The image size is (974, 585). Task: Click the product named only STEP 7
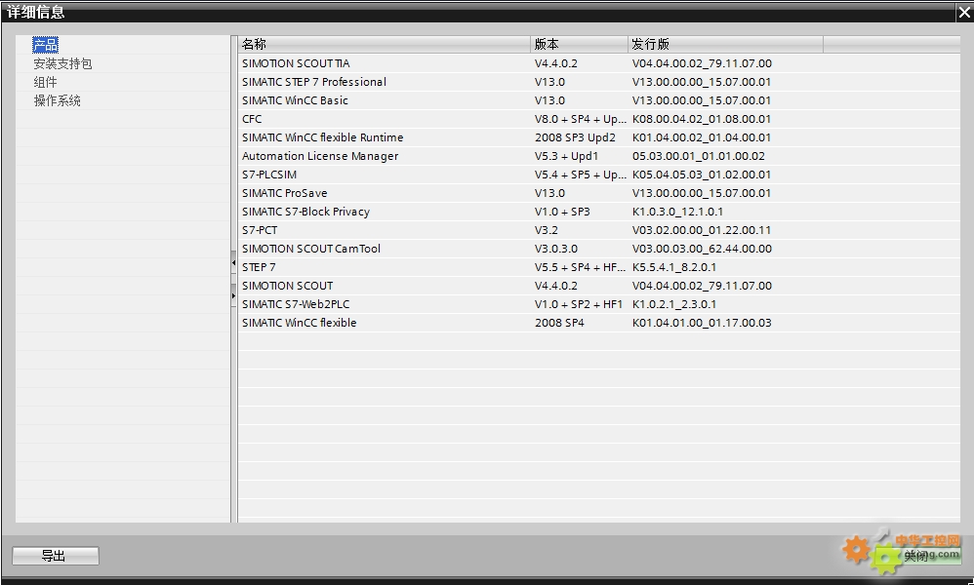click(259, 267)
